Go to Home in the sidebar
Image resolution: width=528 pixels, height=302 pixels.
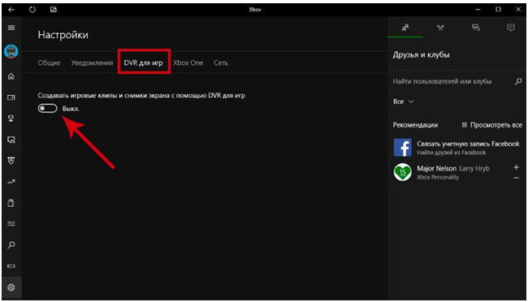pos(11,76)
